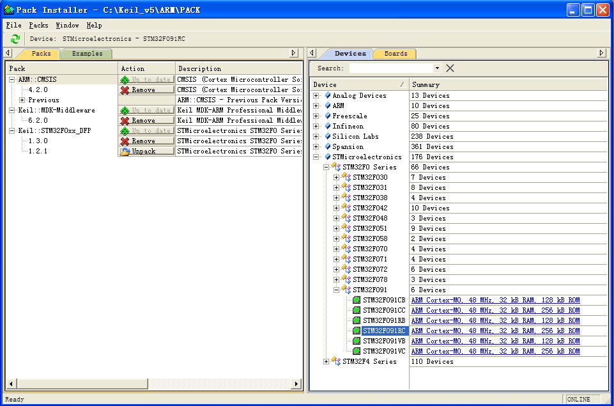This screenshot has width=614, height=406.
Task: Collapse the STM32F0 Series node
Action: click(x=326, y=167)
